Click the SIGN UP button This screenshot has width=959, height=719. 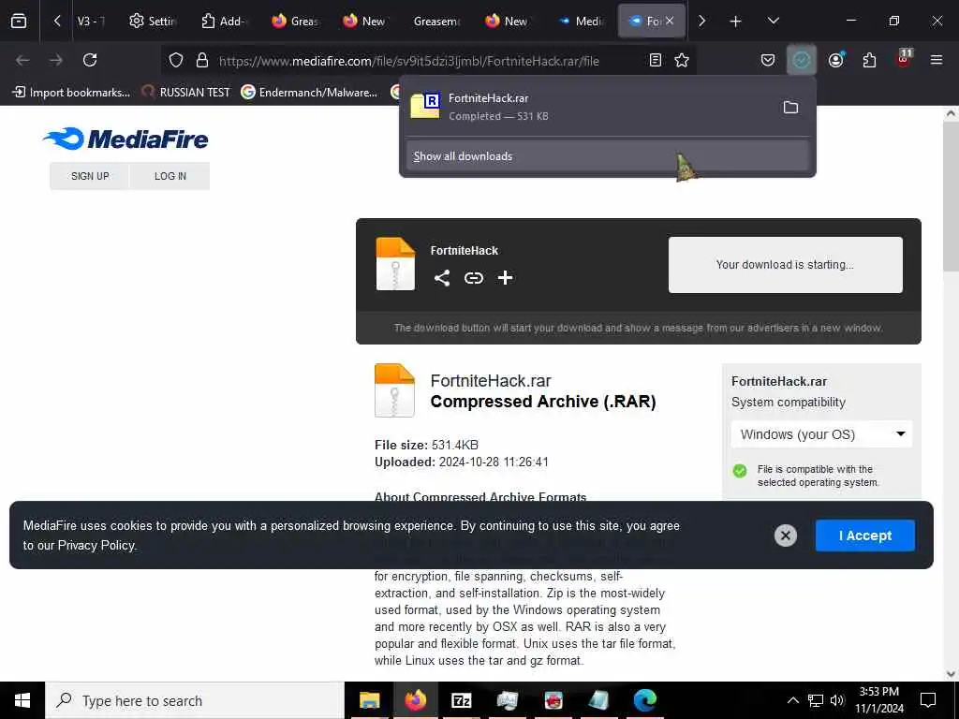point(90,176)
